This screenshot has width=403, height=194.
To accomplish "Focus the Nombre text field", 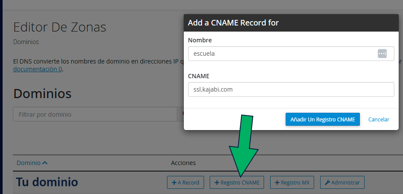I will (x=280, y=54).
